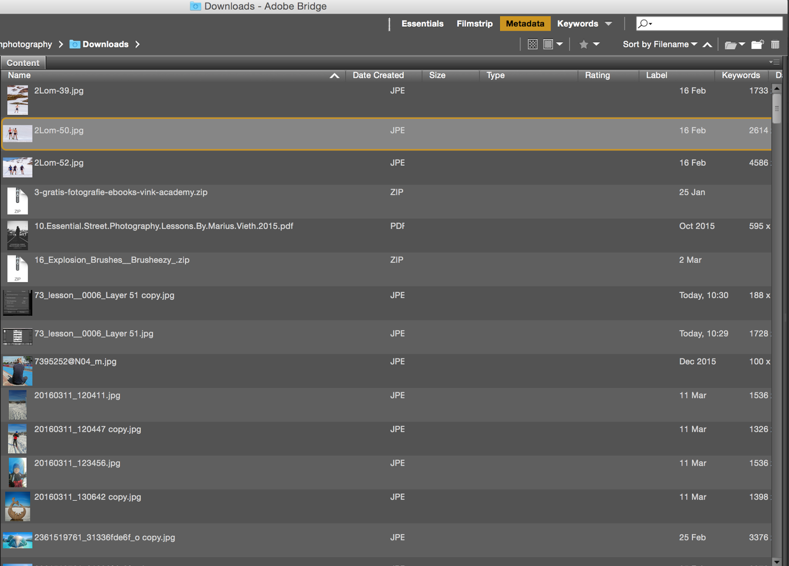789x566 pixels.
Task: Click the Delete item trash icon
Action: (x=775, y=44)
